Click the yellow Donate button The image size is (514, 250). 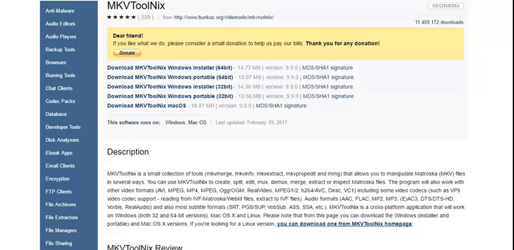click(x=127, y=53)
